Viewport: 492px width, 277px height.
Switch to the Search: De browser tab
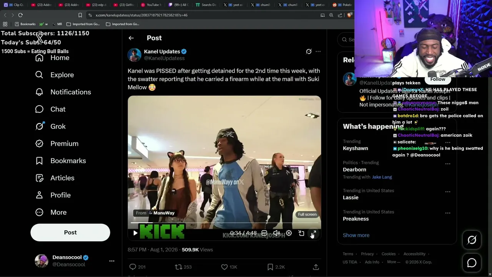point(206,5)
